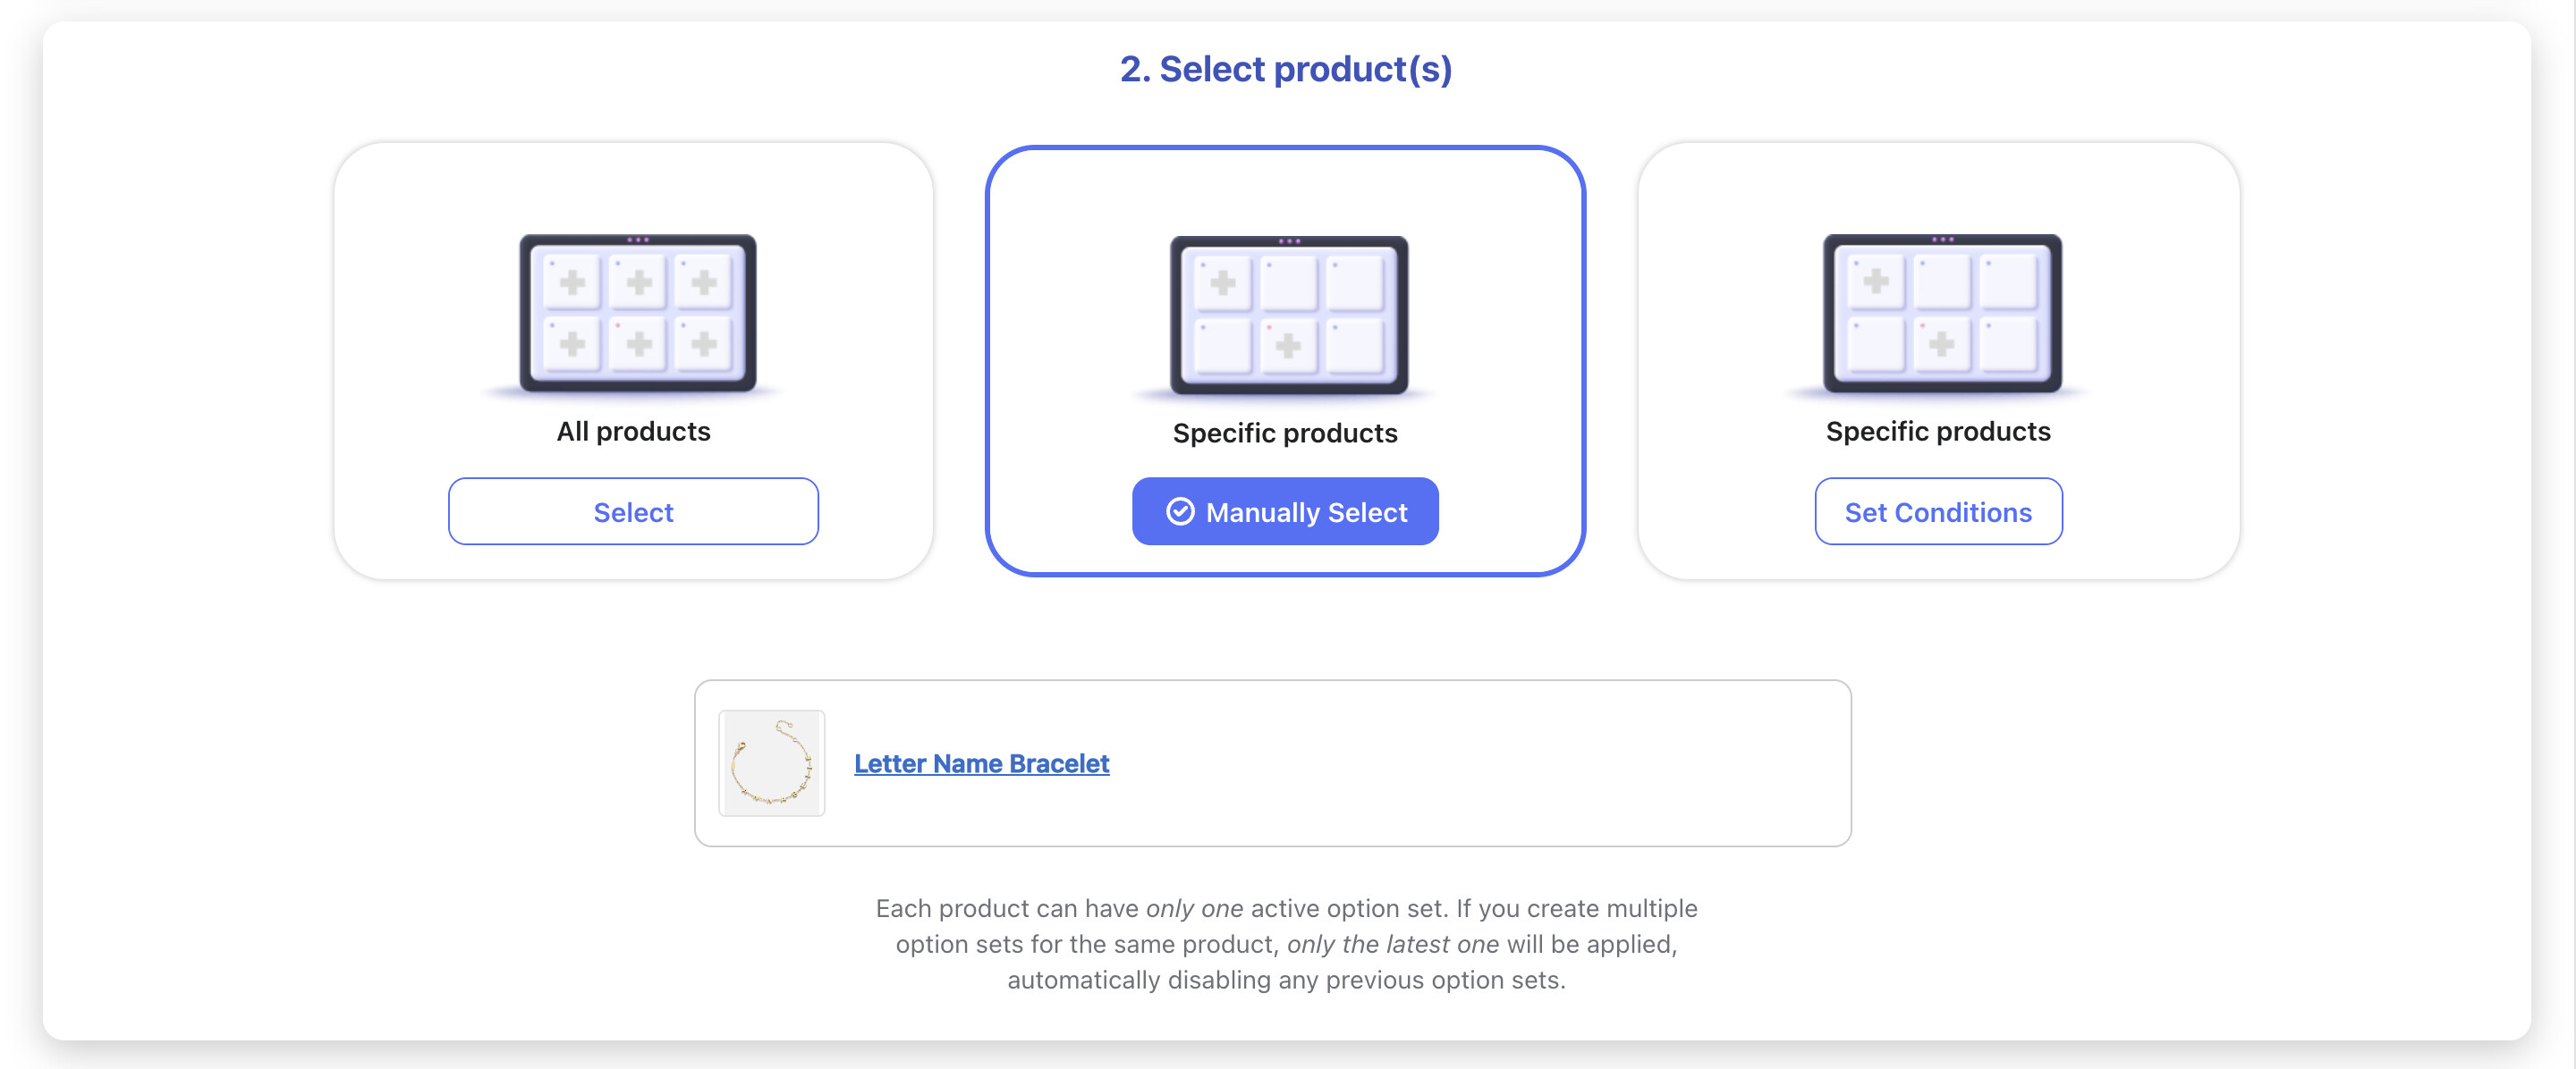The width and height of the screenshot is (2576, 1069).
Task: Click the three dots atop Set Conditions illustration
Action: click(x=1942, y=240)
